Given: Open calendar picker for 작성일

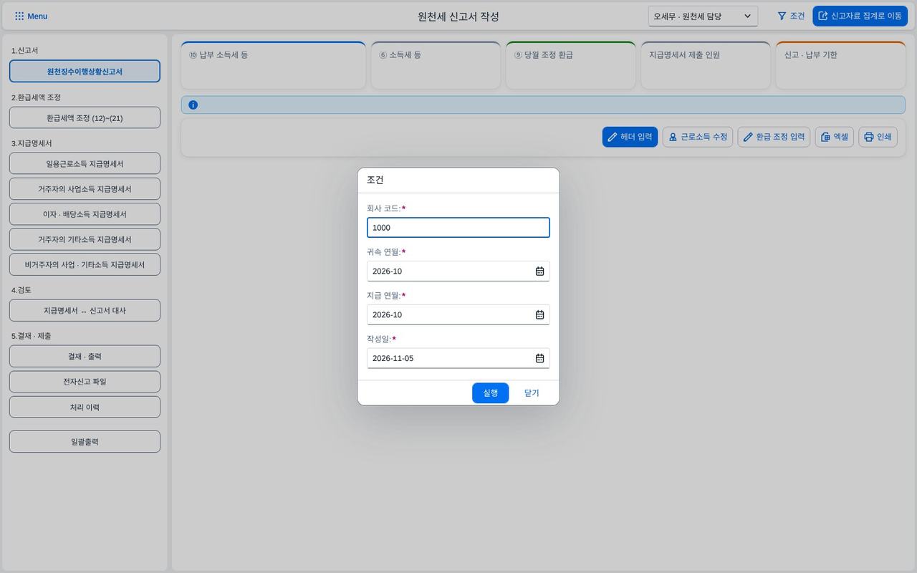Looking at the screenshot, I should (x=539, y=358).
